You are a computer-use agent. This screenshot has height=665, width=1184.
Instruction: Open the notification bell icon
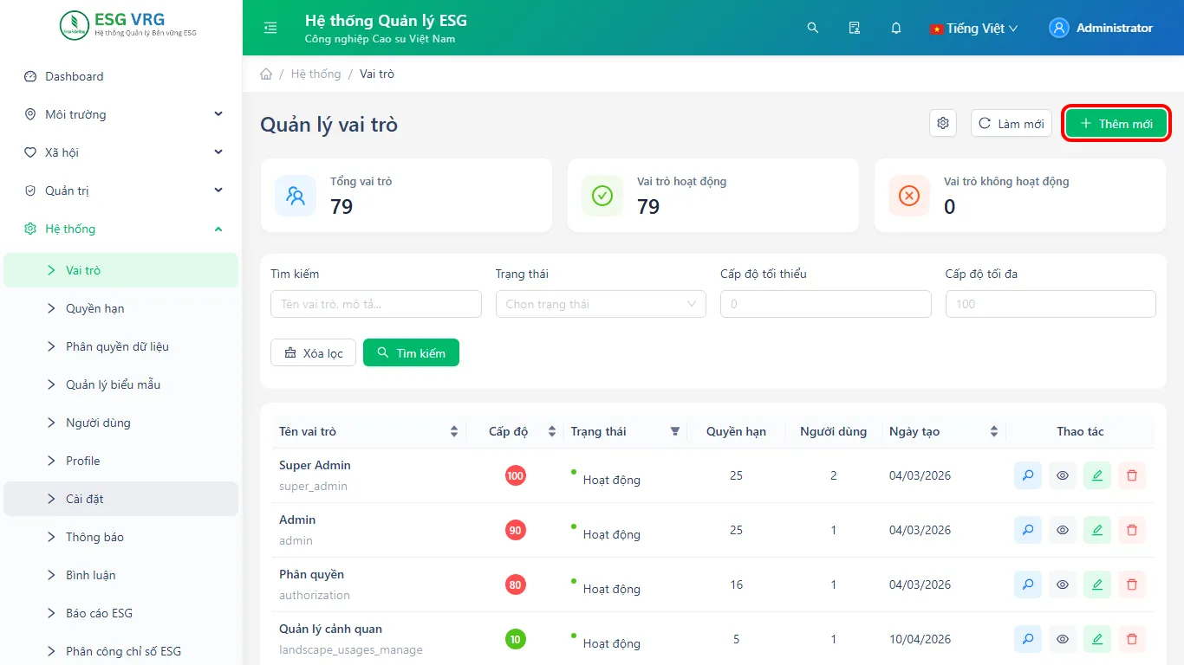click(x=896, y=28)
